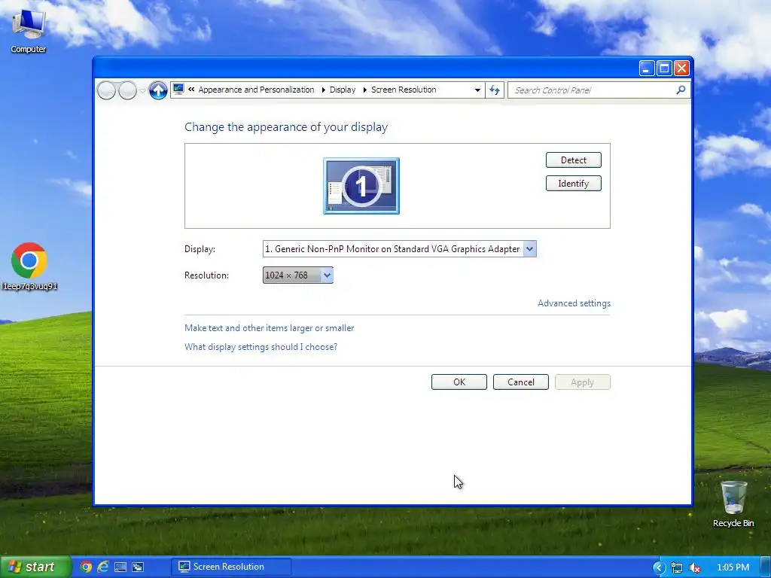Image resolution: width=771 pixels, height=578 pixels.
Task: Close the Screen Resolution window
Action: point(681,68)
